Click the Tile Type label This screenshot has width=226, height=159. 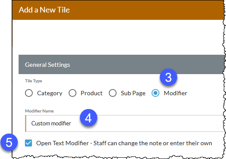pos(33,81)
